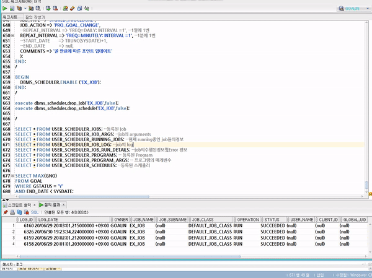Viewport: 372px width, 278px height.
Task: Click the results grid horizontal scrollbar
Action: click(130, 256)
